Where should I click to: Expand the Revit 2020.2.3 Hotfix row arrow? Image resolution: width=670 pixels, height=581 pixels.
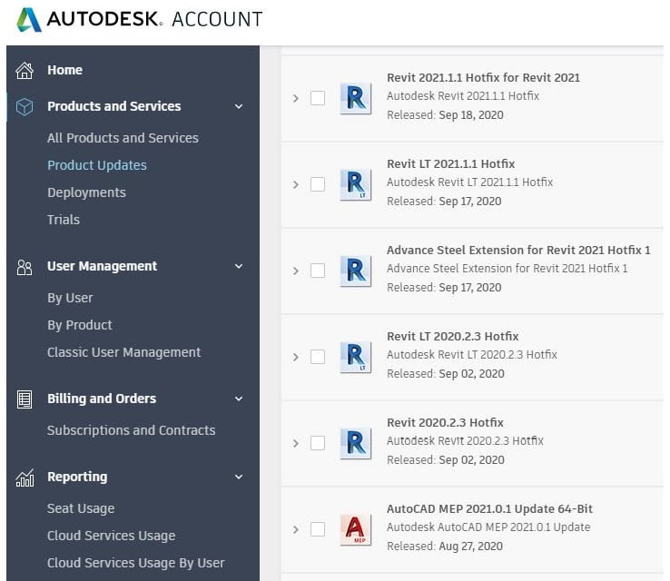click(296, 443)
